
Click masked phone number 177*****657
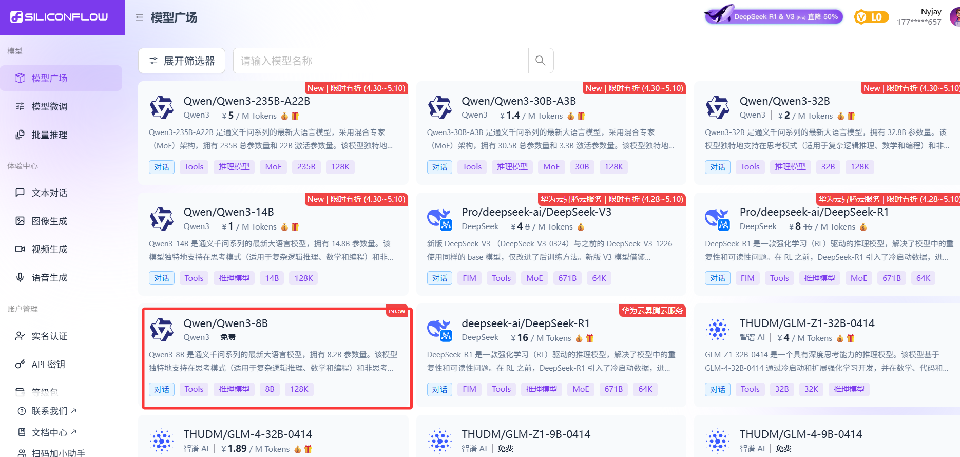click(x=919, y=22)
